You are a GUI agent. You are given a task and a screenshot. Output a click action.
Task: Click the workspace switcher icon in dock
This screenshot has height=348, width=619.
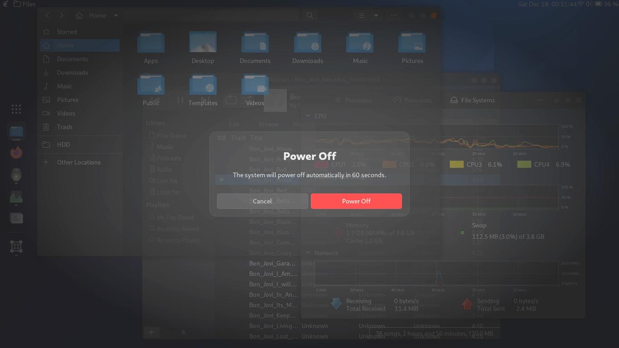click(x=16, y=246)
